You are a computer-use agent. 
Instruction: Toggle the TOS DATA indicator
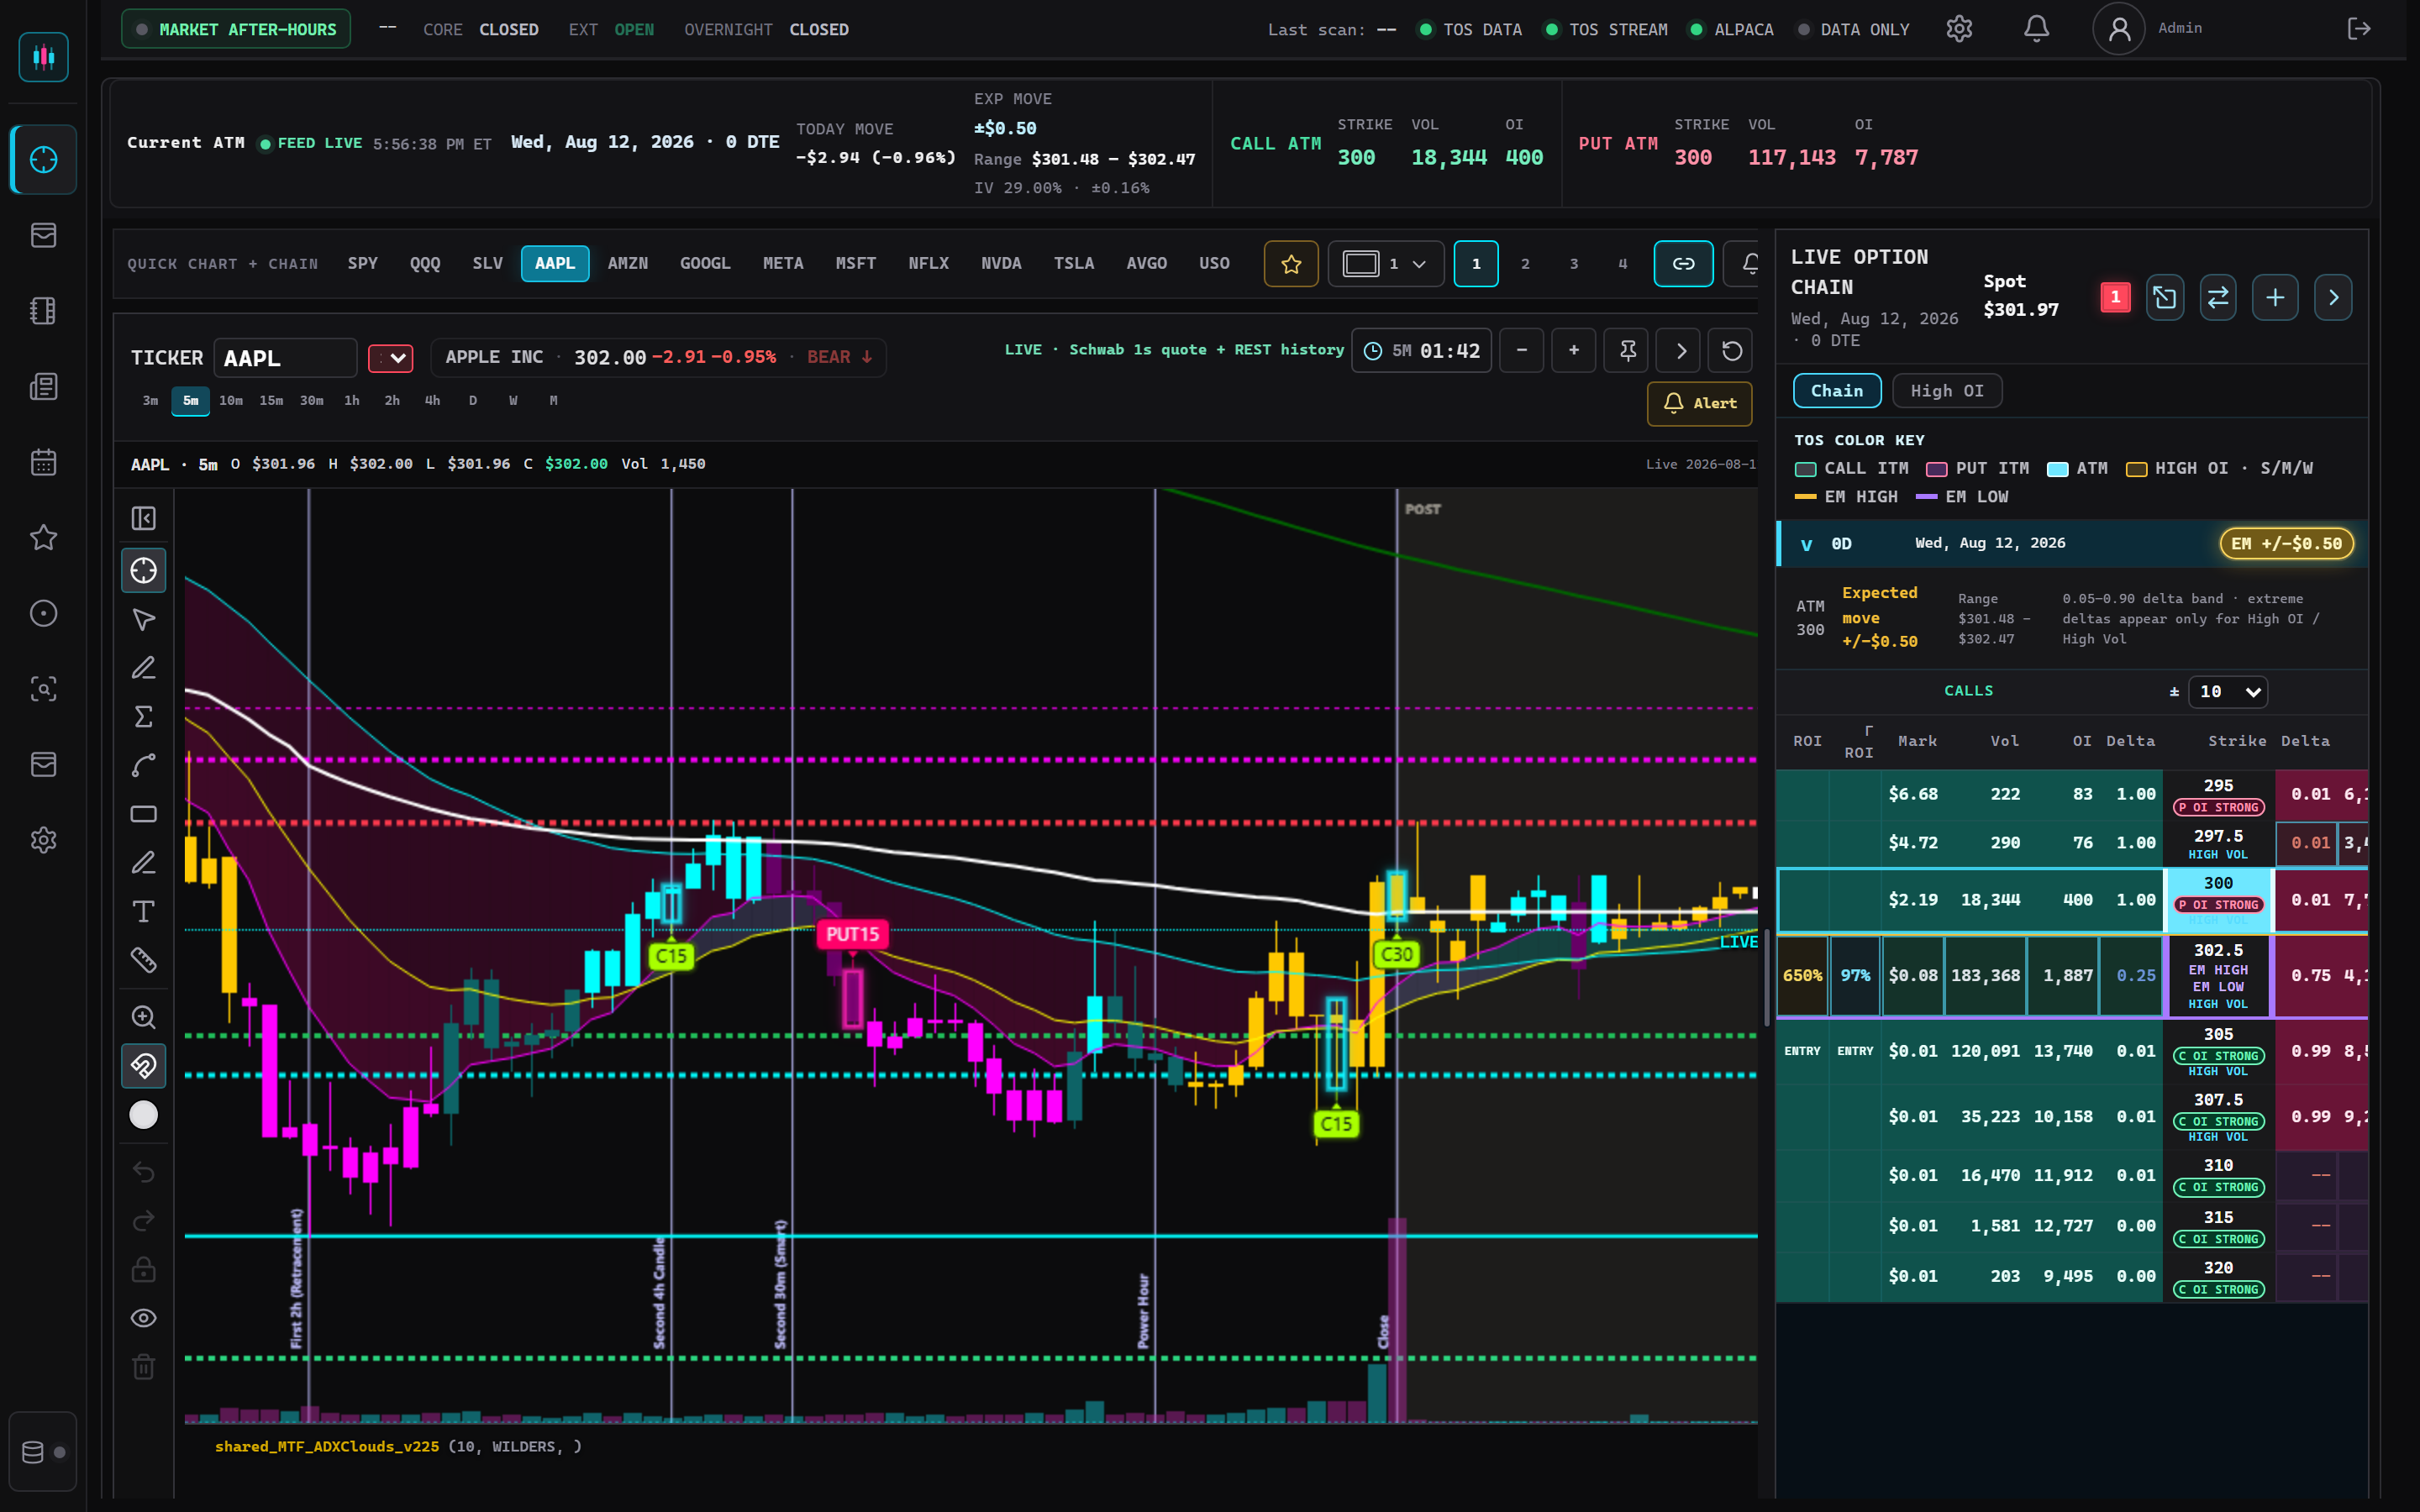coord(1470,30)
